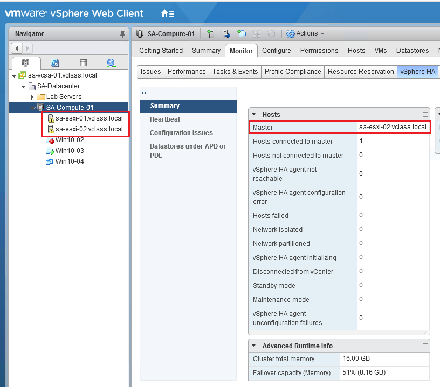The width and height of the screenshot is (440, 387).
Task: Open the Summary tab
Action: 206,51
